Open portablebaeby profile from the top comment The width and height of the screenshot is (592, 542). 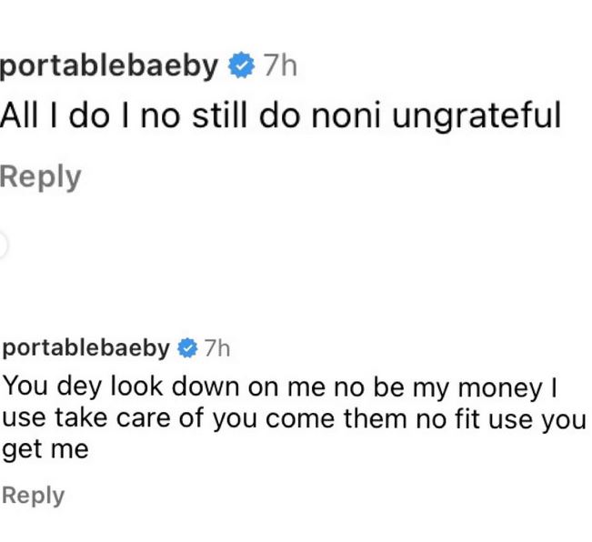[109, 66]
